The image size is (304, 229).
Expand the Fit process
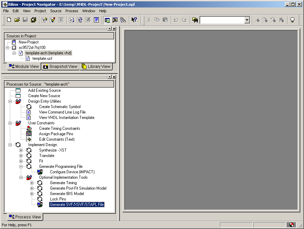(21, 161)
